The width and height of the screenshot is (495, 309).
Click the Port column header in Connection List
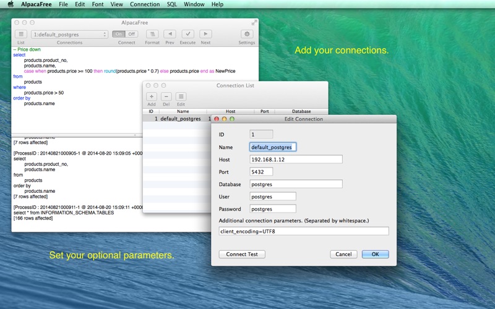[x=265, y=111]
